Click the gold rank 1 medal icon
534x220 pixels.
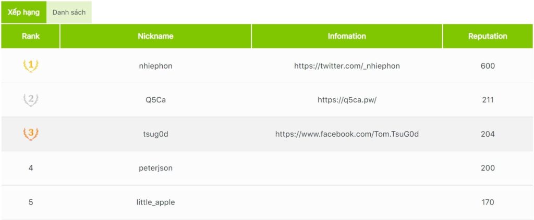pos(31,66)
